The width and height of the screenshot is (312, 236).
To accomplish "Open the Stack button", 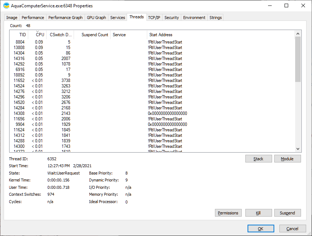I will coord(259,159).
